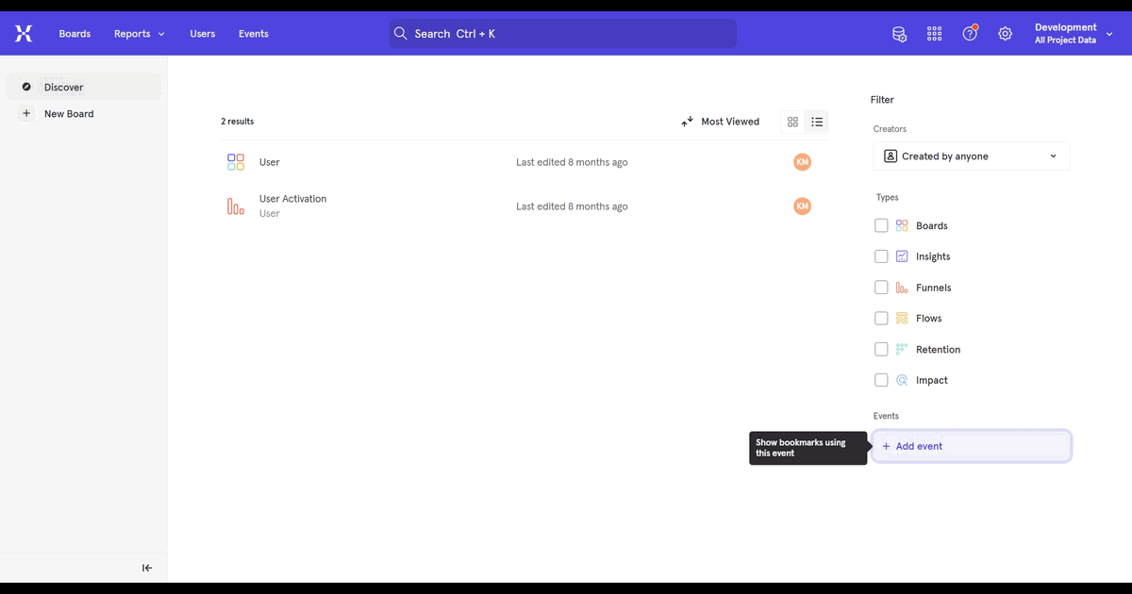1132x594 pixels.
Task: Click the plus icon beside New Board
Action: (x=26, y=113)
